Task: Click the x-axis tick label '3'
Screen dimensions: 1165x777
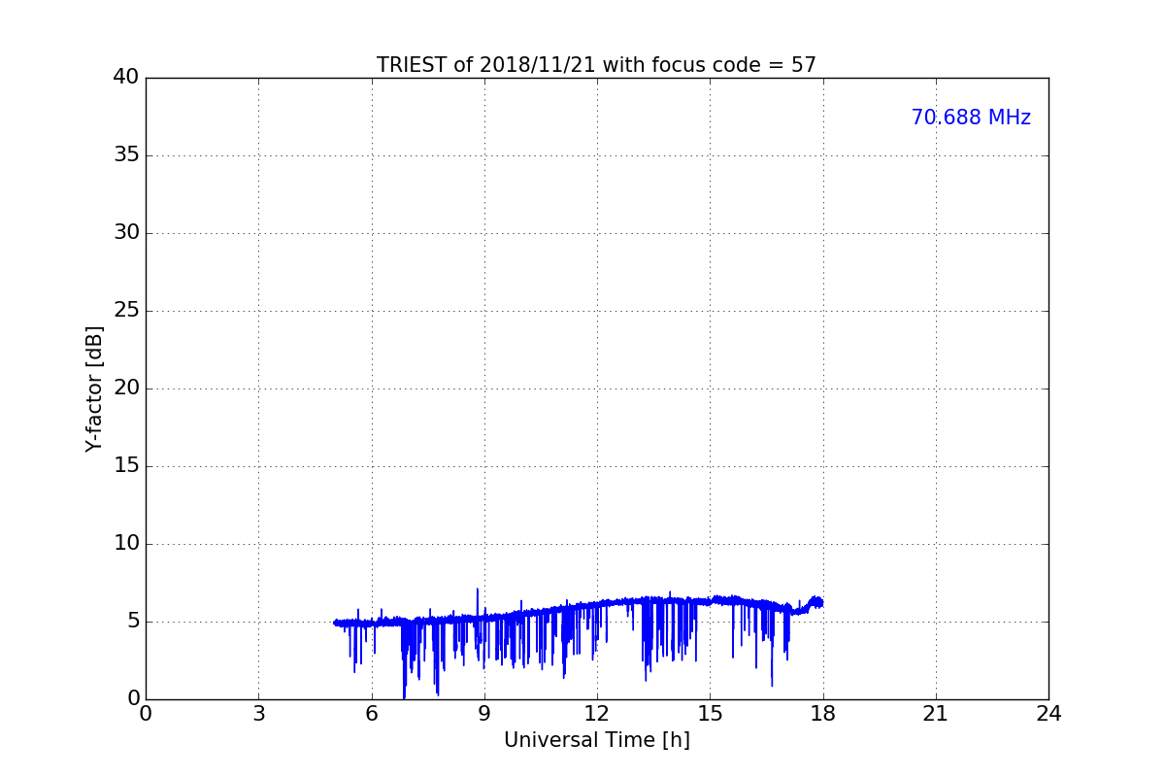Action: click(258, 714)
